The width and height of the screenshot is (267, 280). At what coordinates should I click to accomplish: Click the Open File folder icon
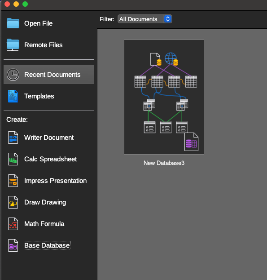[13, 23]
